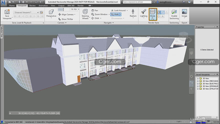
Task: Toggle the Text display button in Render Style
Action: [162, 17]
